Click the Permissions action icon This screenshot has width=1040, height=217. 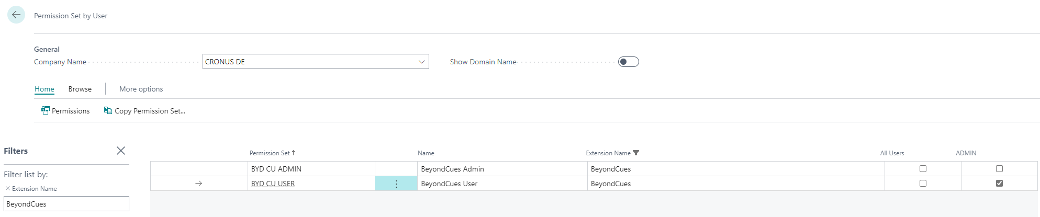click(x=46, y=111)
